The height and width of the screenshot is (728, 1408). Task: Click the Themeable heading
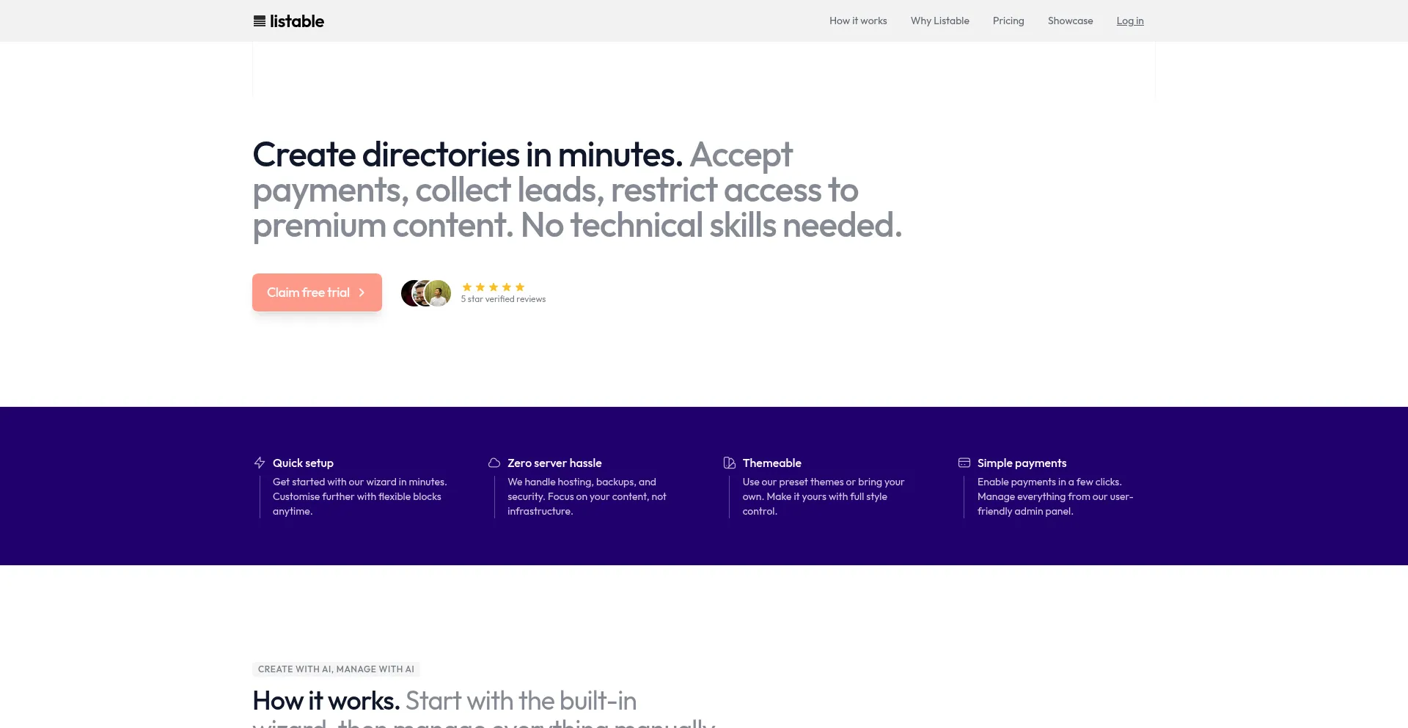coord(771,463)
